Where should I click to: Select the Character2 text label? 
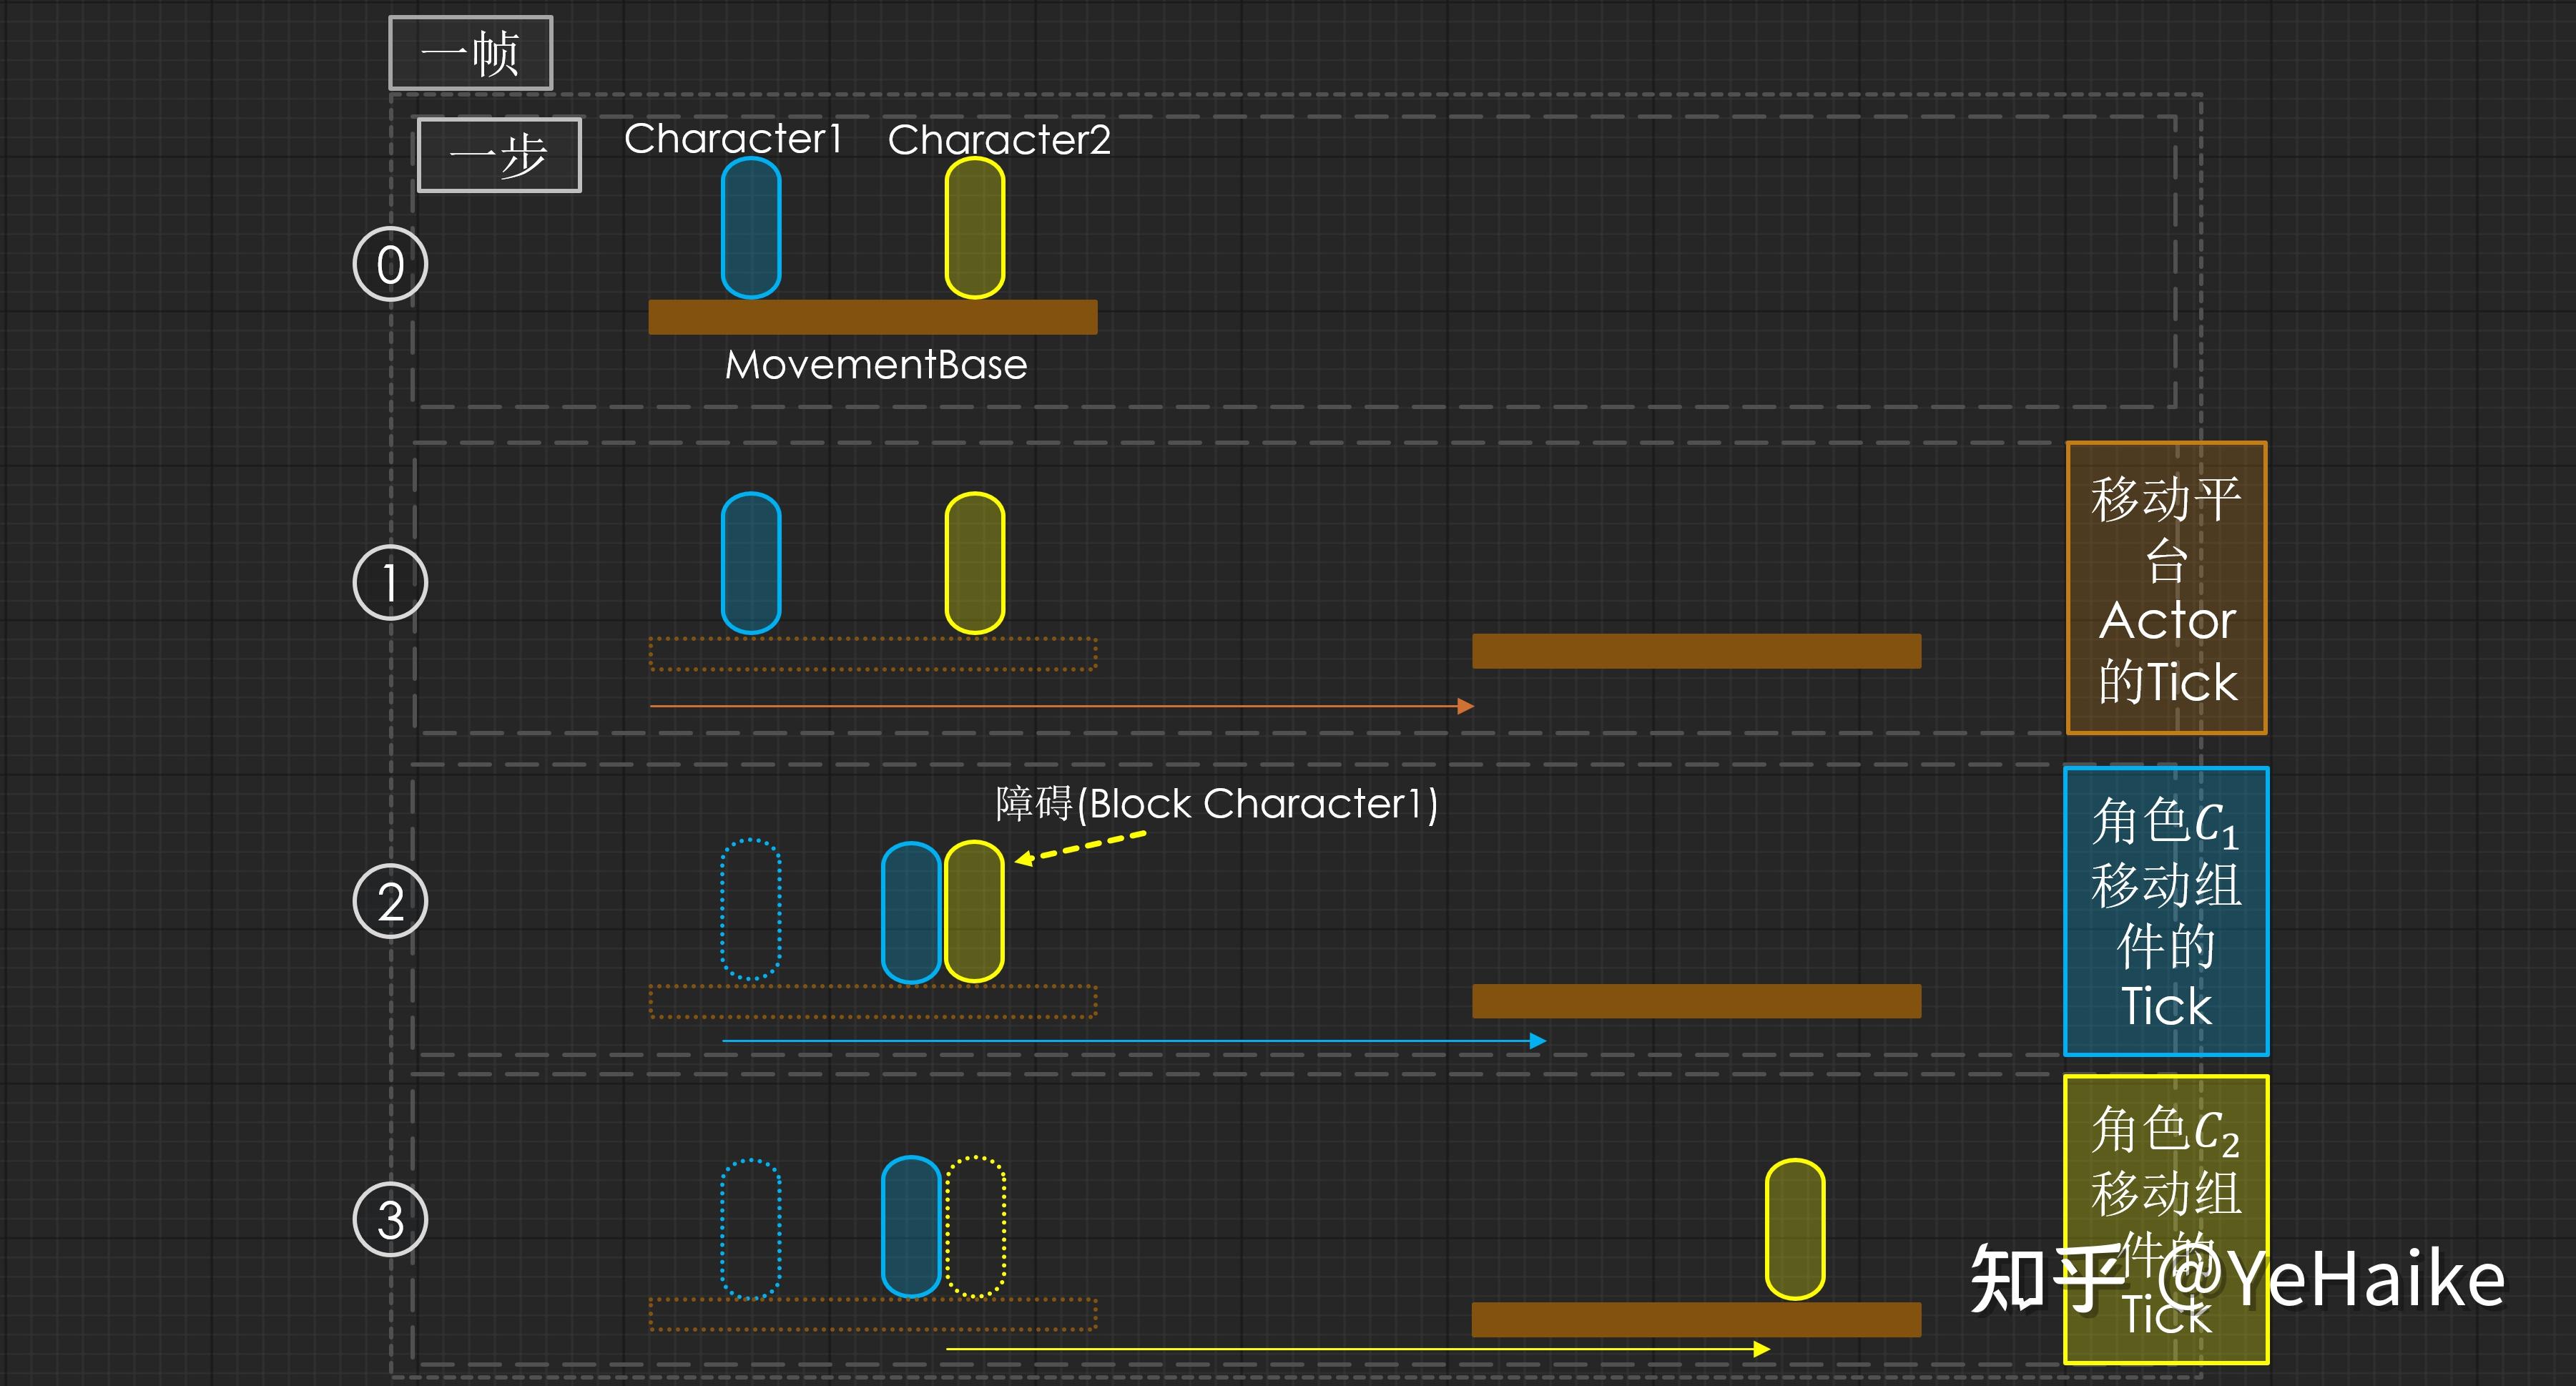tap(999, 140)
